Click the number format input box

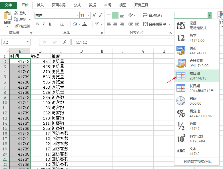pos(191,15)
